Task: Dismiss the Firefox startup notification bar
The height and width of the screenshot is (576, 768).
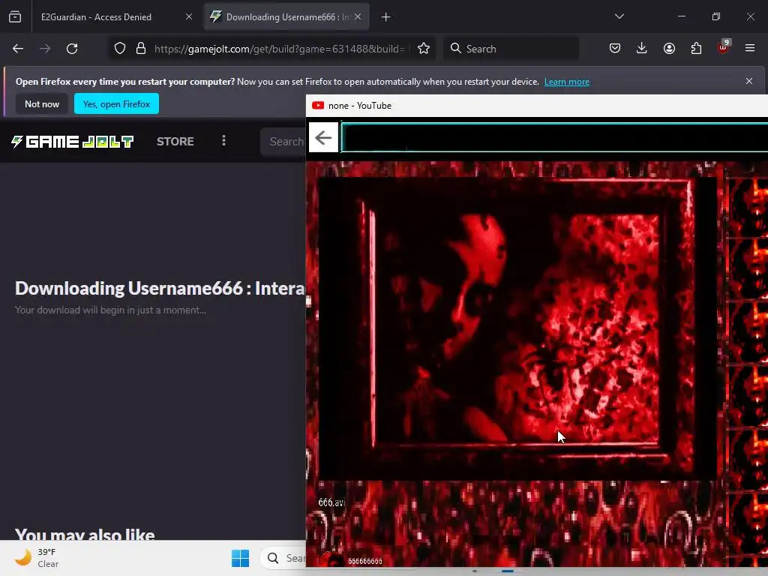Action: pyautogui.click(x=749, y=81)
